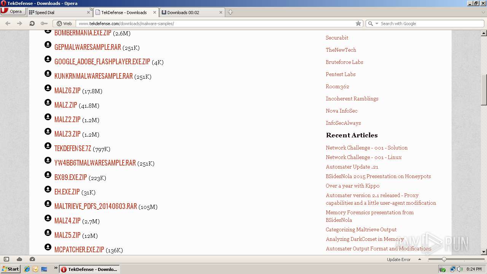This screenshot has height=274, width=487.
Task: Click download icon beside GOOGLE_ADOBE_FLASHPLAYER.EXE.ZIP
Action: (x=48, y=59)
